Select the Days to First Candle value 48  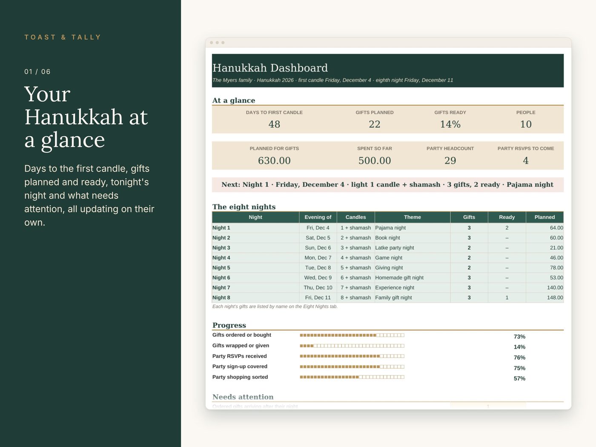point(274,124)
